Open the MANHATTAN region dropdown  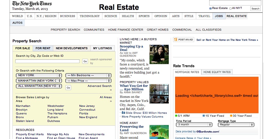(x=39, y=81)
